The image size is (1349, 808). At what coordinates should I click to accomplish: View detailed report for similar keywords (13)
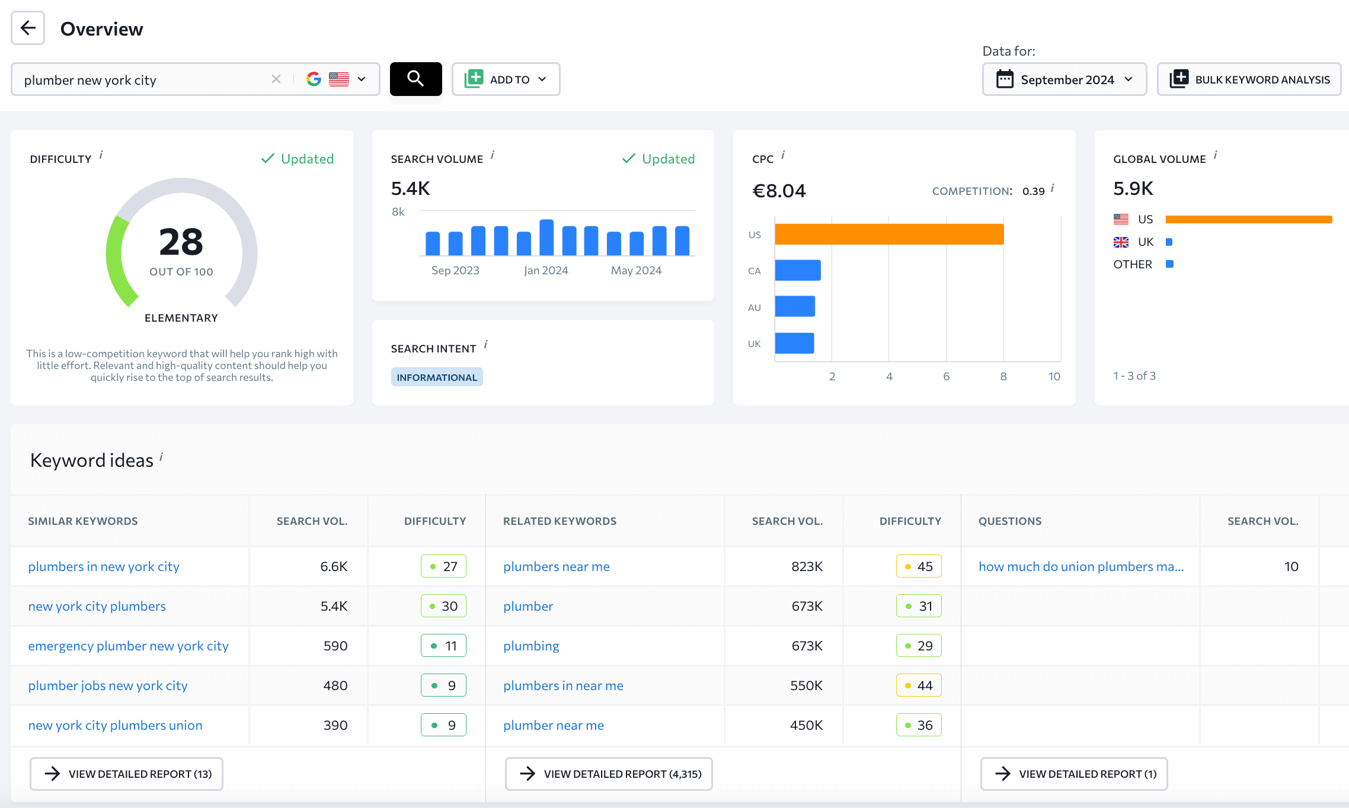pyautogui.click(x=127, y=774)
